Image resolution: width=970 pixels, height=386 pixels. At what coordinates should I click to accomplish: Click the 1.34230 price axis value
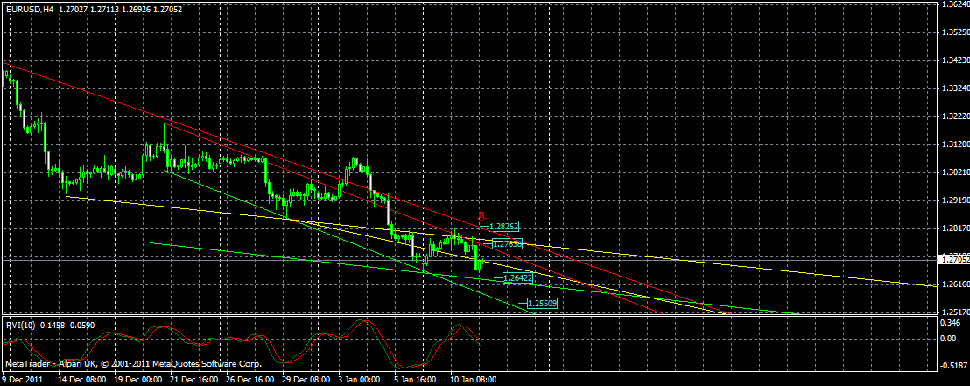955,60
